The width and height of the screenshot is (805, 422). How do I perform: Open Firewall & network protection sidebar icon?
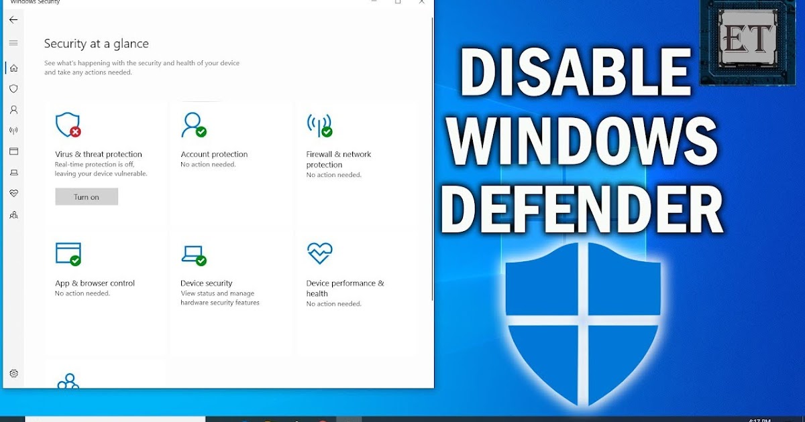[x=13, y=131]
